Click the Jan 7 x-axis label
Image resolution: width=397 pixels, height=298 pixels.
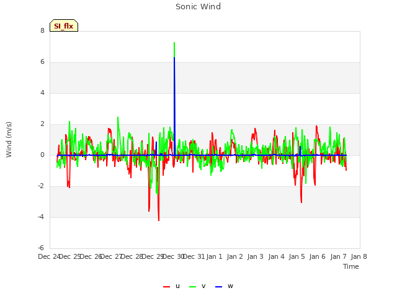click(338, 256)
